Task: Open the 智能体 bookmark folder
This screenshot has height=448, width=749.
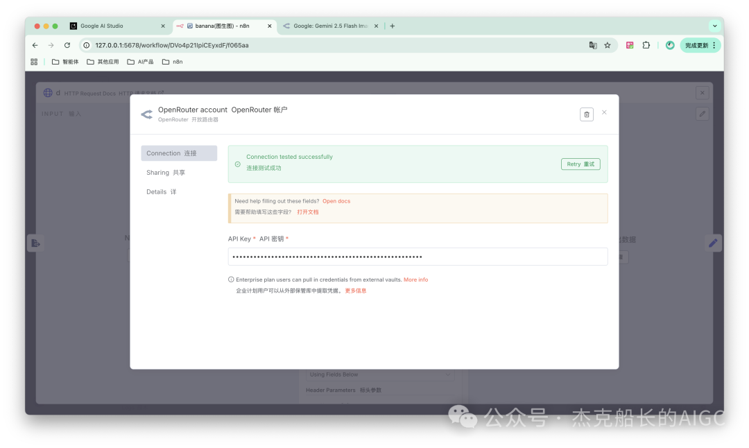Action: click(65, 62)
